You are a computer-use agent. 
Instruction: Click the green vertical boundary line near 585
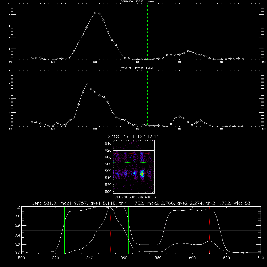point(166,230)
